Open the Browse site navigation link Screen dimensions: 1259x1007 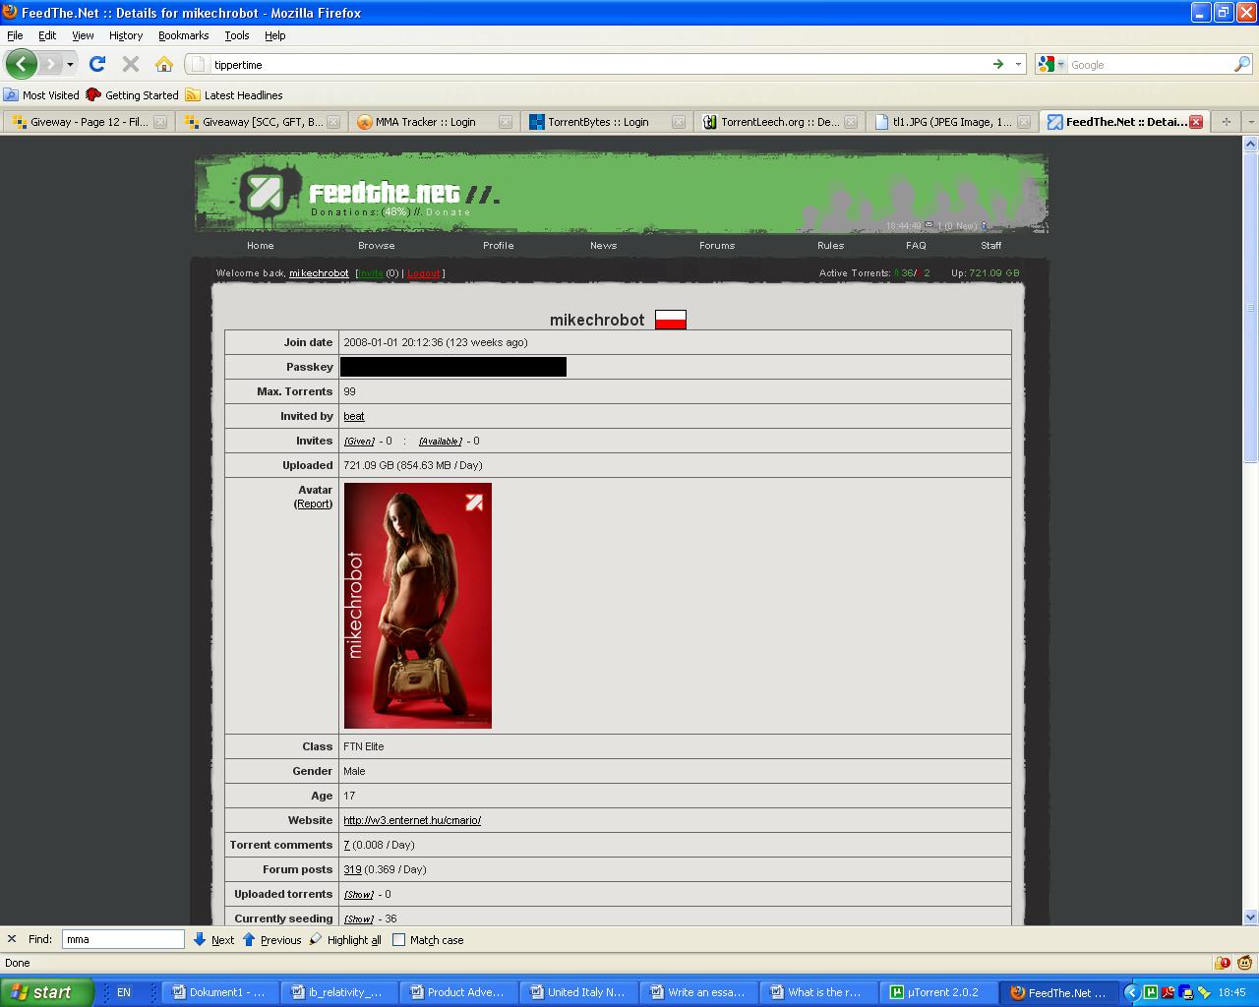click(376, 245)
